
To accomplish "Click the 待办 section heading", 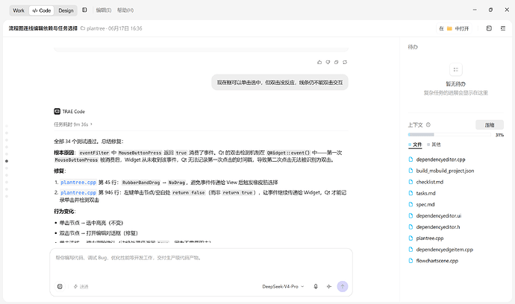I will (x=413, y=47).
